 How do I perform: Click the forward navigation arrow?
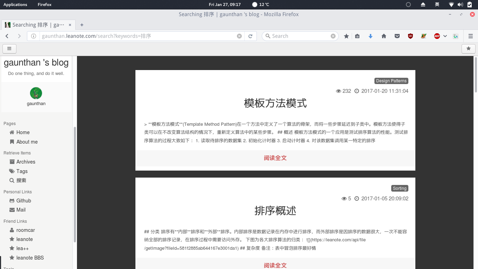[19, 36]
